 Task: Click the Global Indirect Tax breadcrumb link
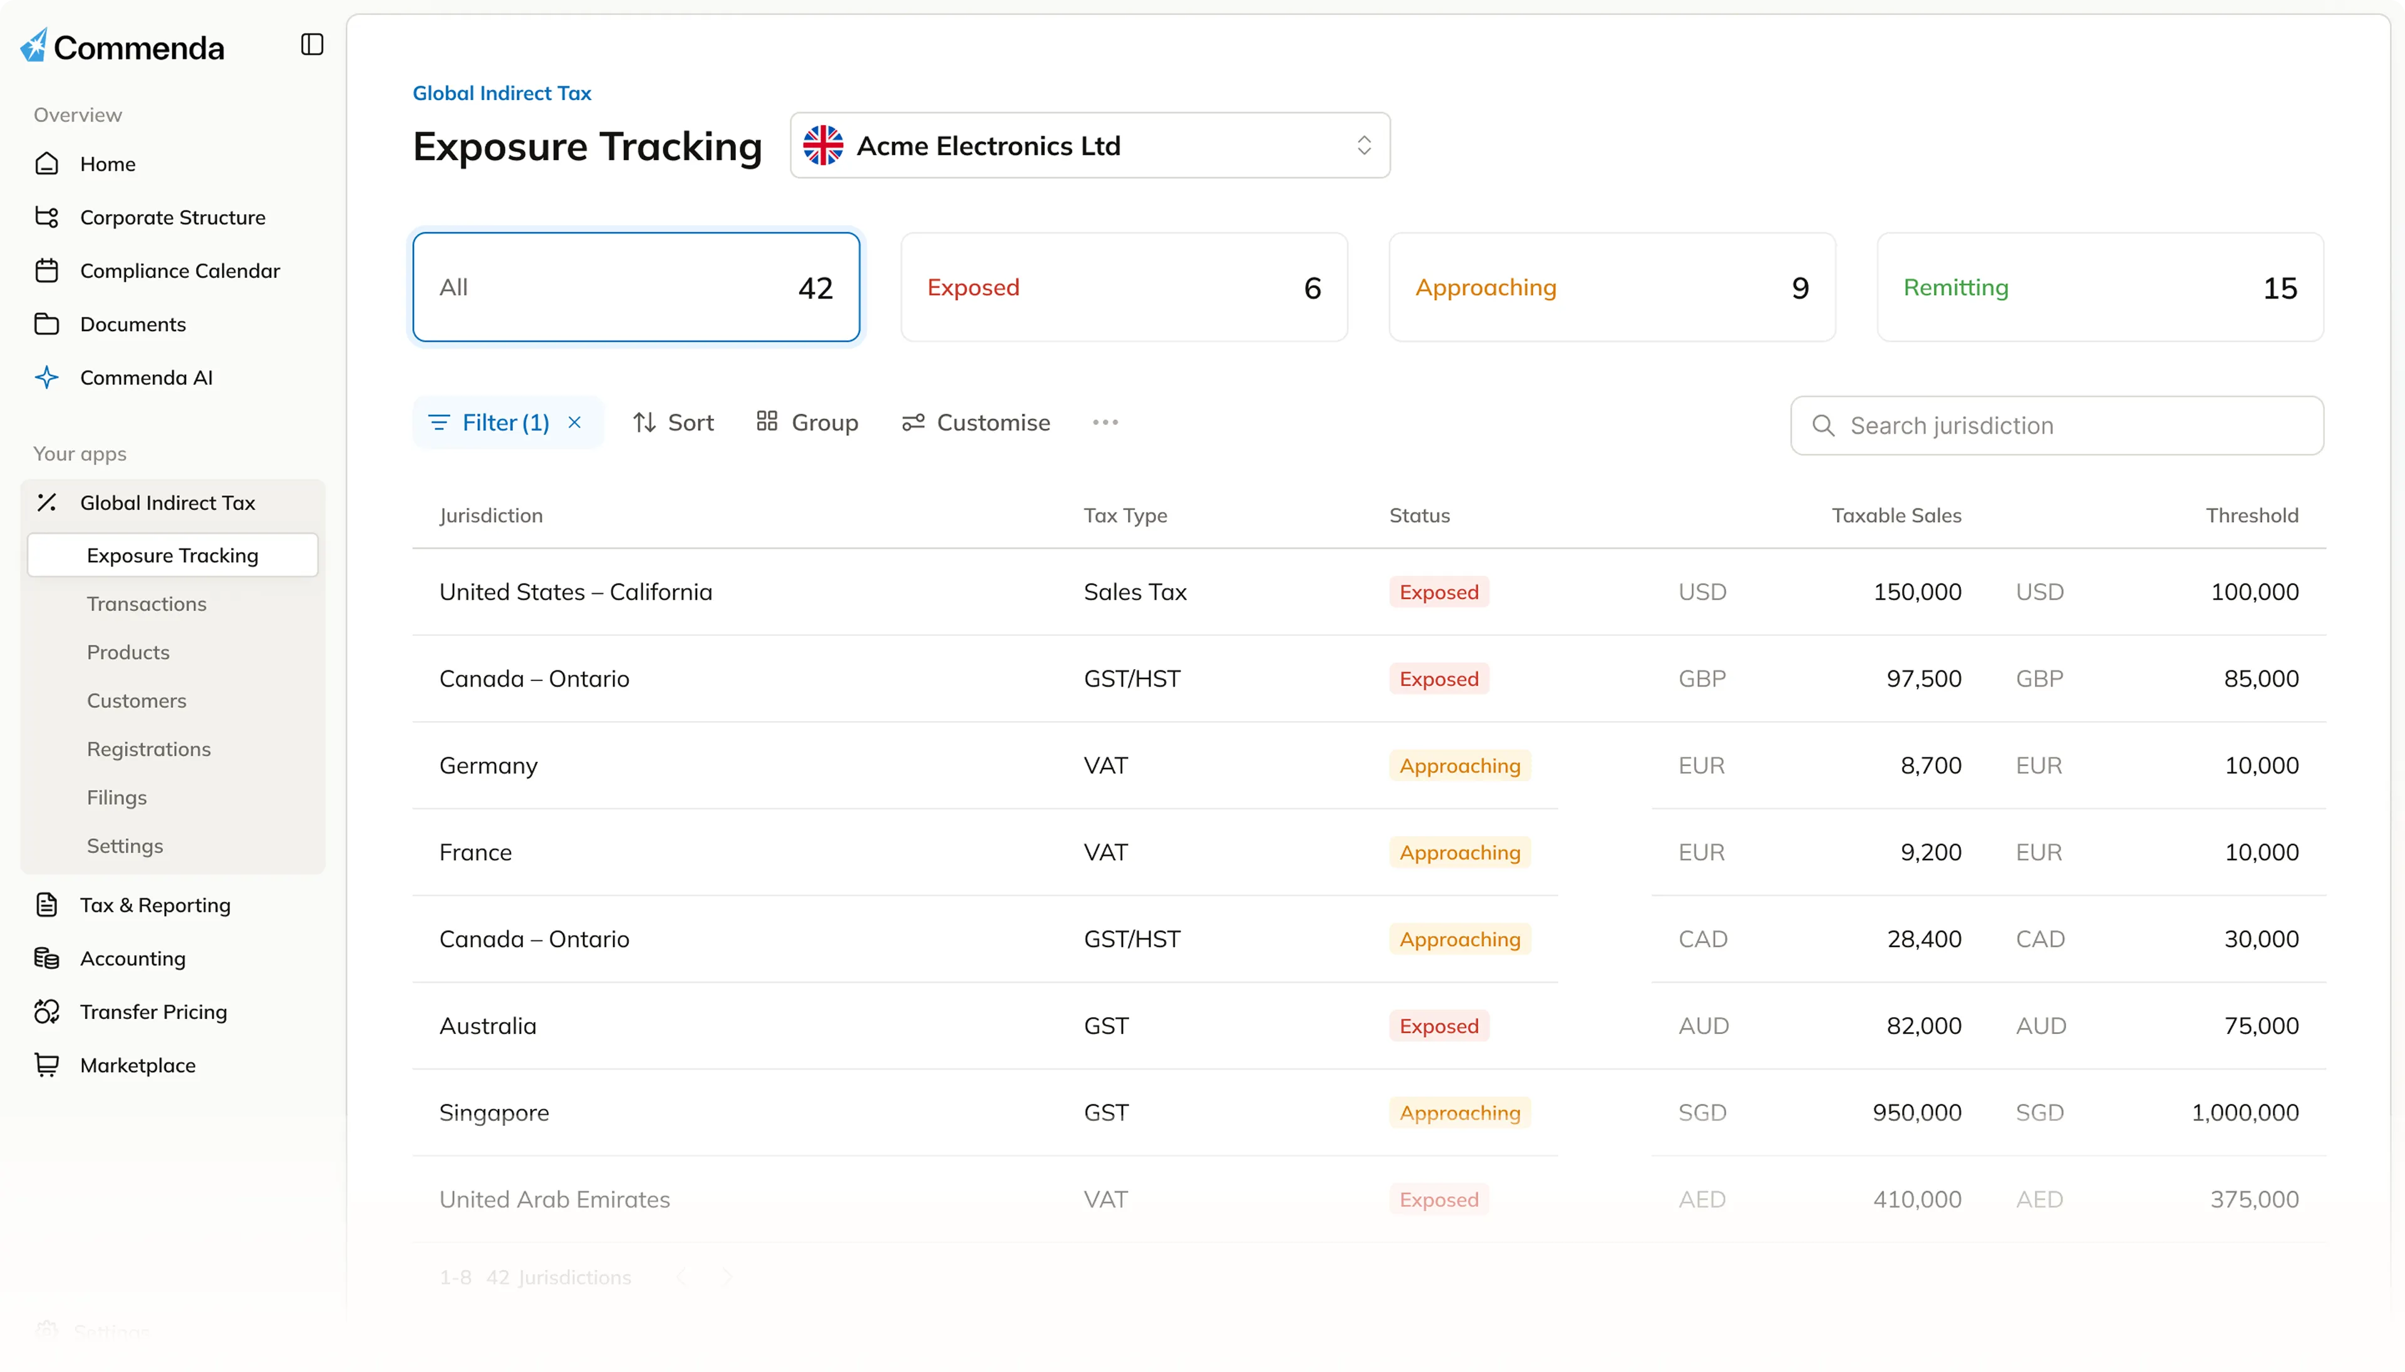click(502, 93)
